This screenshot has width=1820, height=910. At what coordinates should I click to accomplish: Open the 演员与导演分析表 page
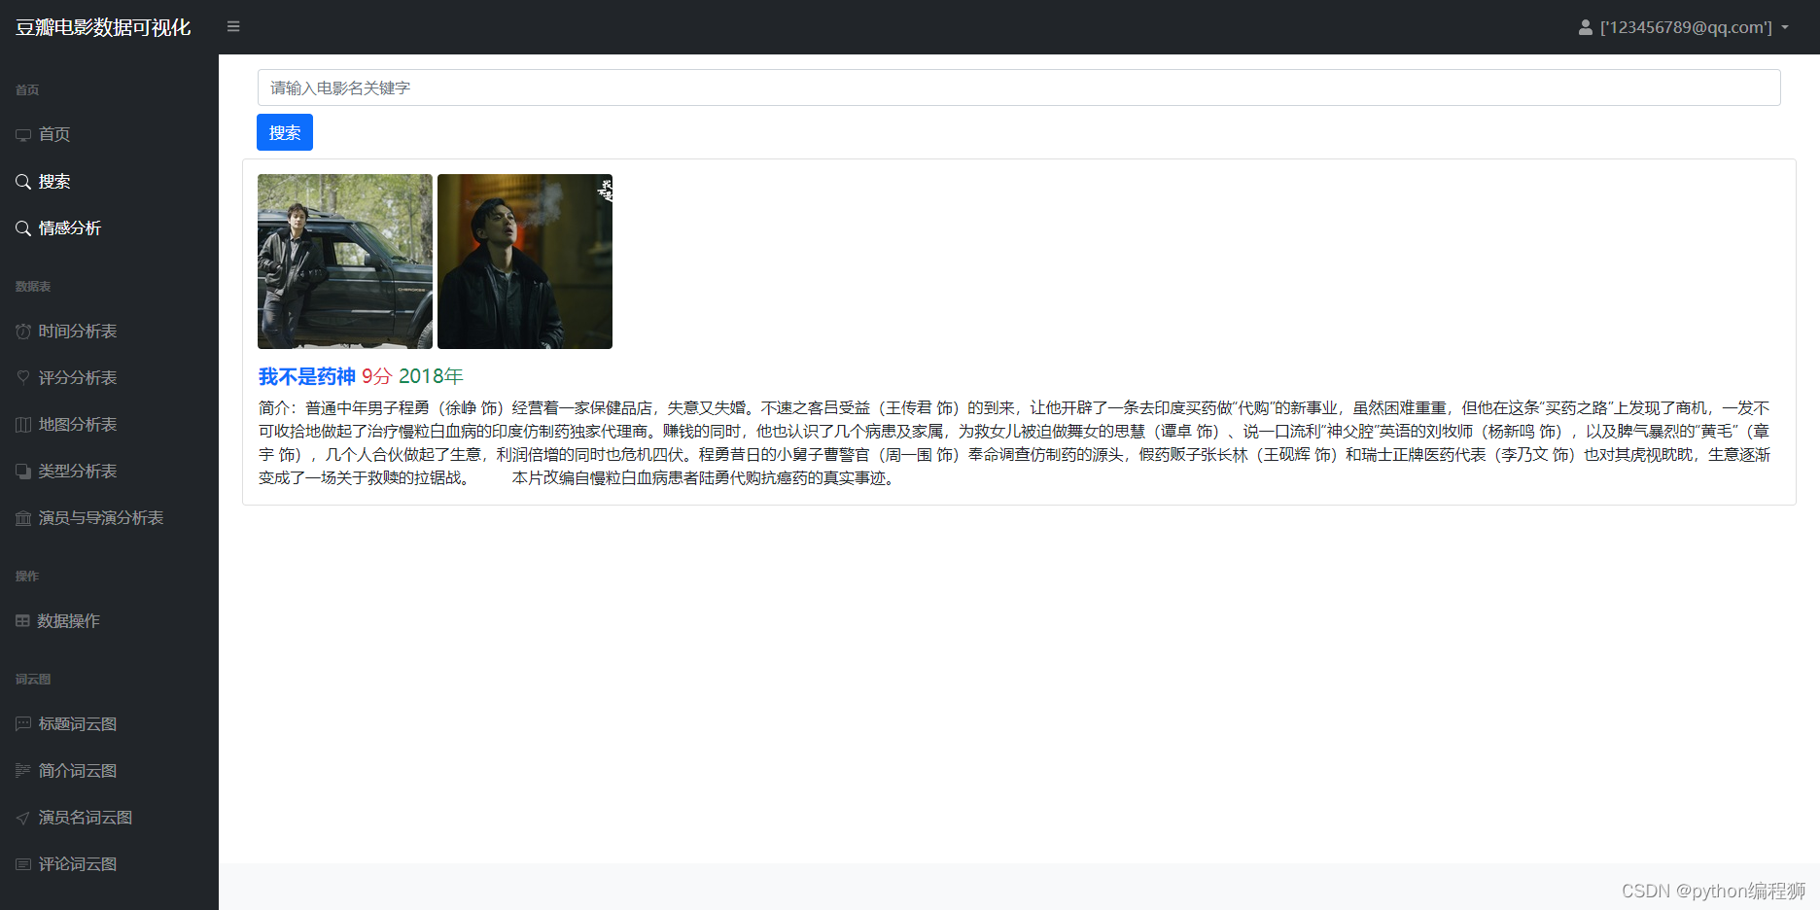[101, 517]
